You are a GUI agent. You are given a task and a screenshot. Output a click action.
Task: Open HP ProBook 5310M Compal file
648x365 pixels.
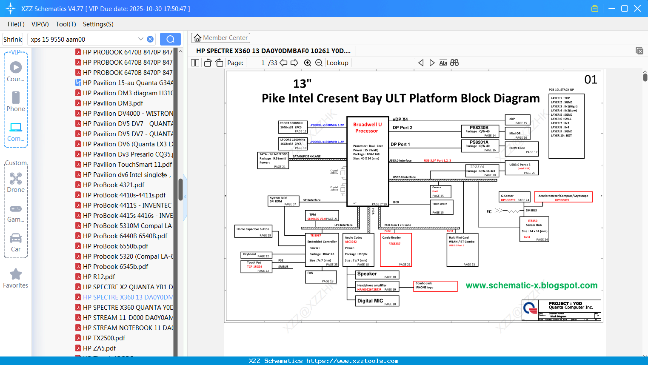click(124, 225)
